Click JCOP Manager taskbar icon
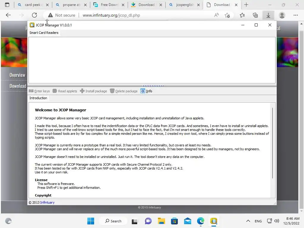This screenshot has width=304, height=228. tap(214, 221)
